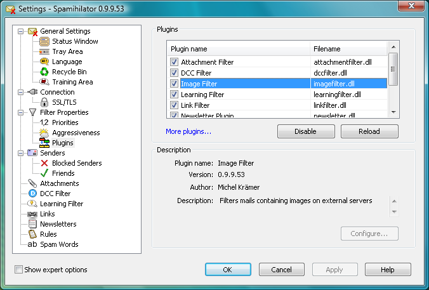
Task: Click the Blocked Senders red X icon
Action: click(x=44, y=163)
